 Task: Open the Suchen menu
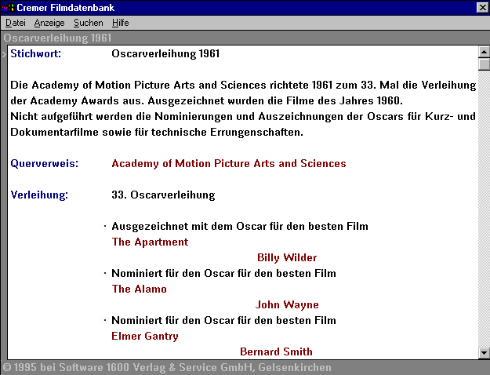(88, 23)
